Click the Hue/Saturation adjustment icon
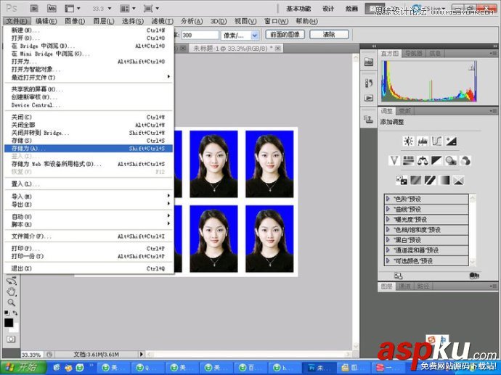The width and height of the screenshot is (501, 375). [x=408, y=160]
